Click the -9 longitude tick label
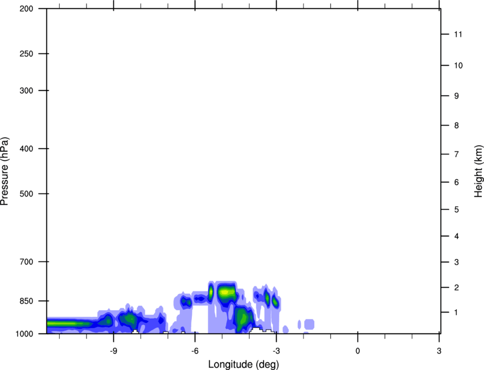The image size is (484, 370). click(x=113, y=351)
